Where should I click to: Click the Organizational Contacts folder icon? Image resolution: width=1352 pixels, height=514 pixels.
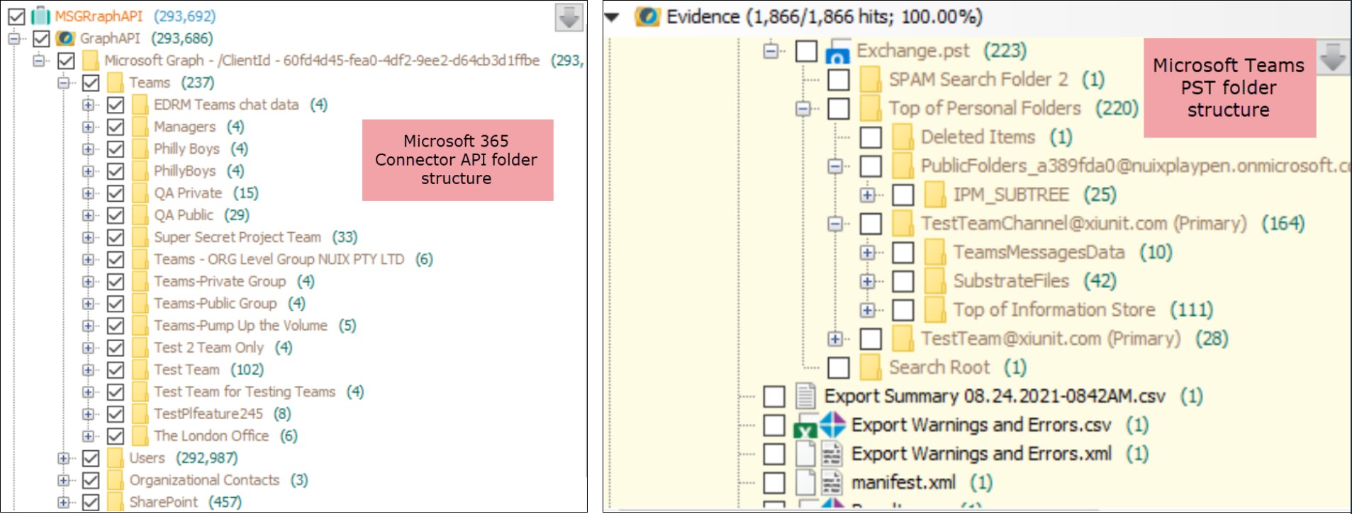coord(116,480)
